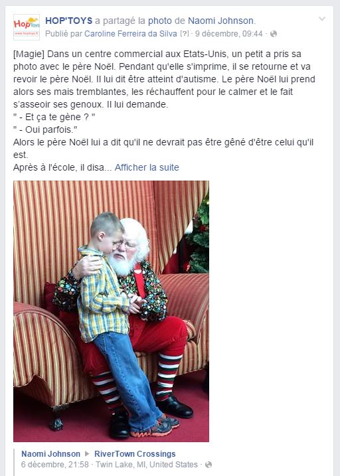Click the '[Magie]' post text paragraph
Screen dimensions: 340x476
pos(164,104)
